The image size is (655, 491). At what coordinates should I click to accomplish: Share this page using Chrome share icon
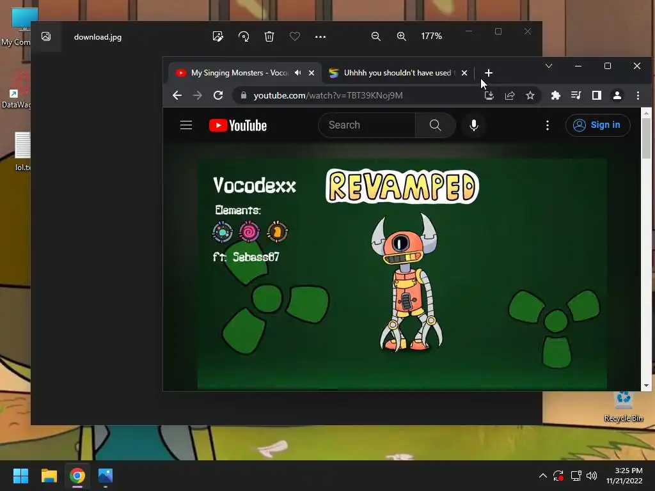510,96
